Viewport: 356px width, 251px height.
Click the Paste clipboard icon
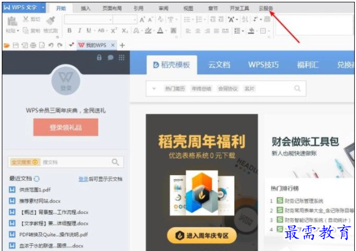[12, 21]
